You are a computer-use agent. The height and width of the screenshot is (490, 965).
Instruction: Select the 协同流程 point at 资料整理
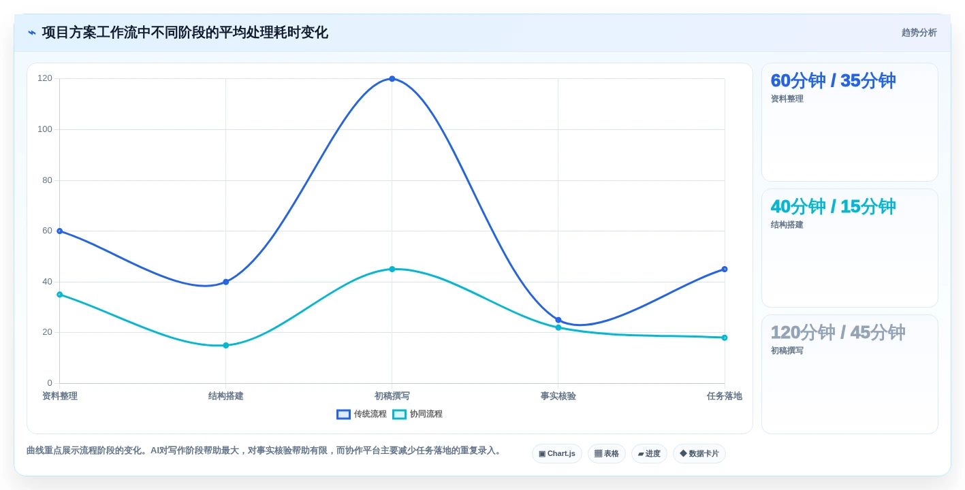click(60, 295)
